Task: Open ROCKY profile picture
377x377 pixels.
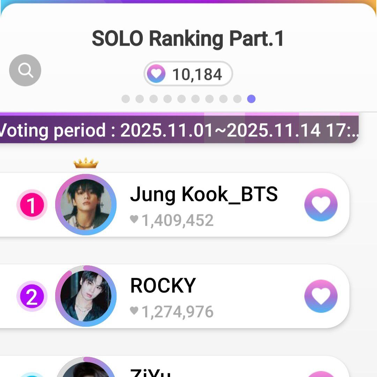Action: click(86, 296)
